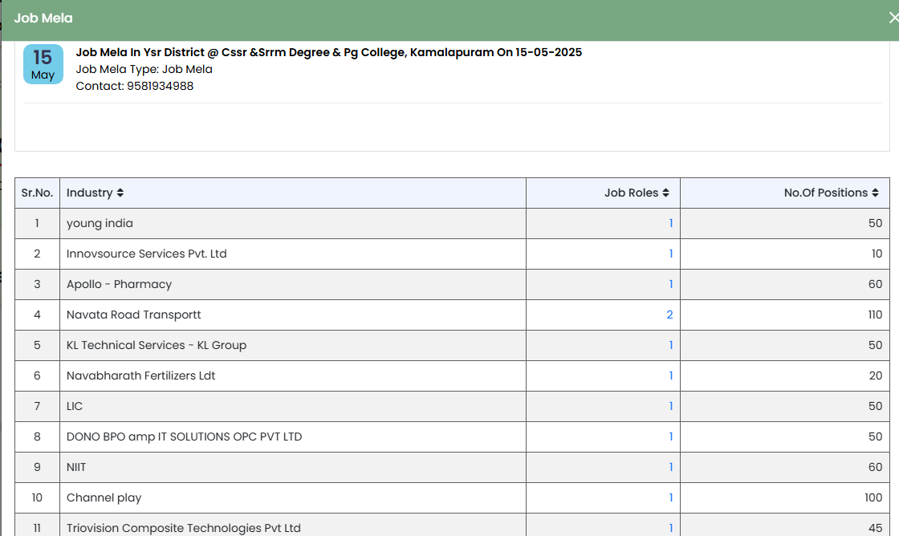Click positions value 60 for Apollo - Pharmacy

pyautogui.click(x=876, y=284)
